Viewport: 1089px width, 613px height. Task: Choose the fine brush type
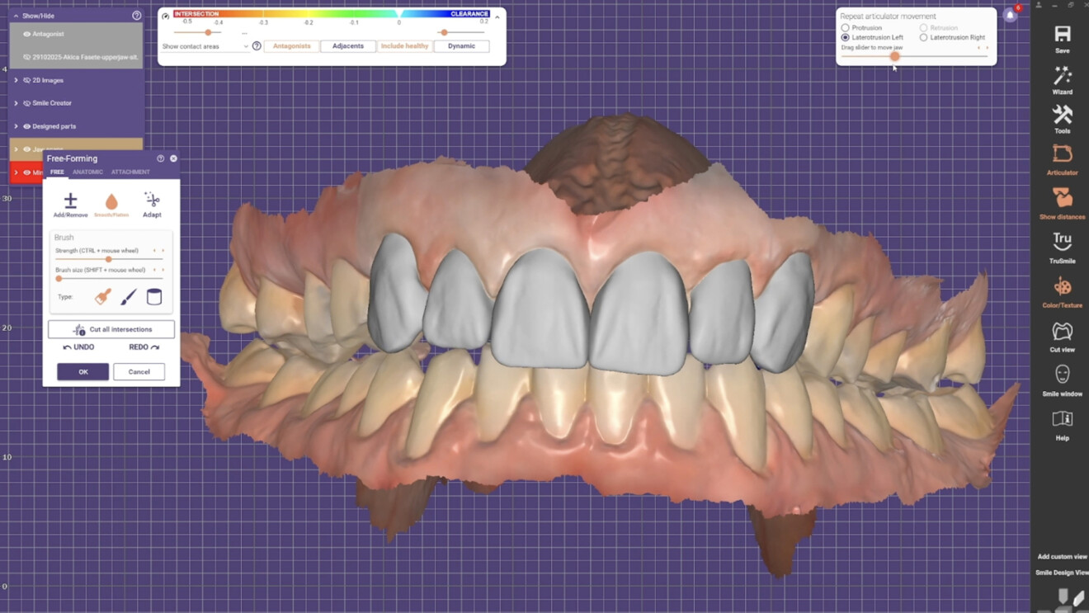129,296
